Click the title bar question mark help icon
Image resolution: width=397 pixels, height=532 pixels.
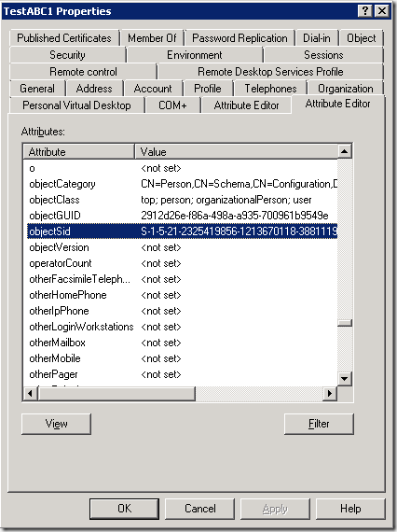tap(365, 11)
